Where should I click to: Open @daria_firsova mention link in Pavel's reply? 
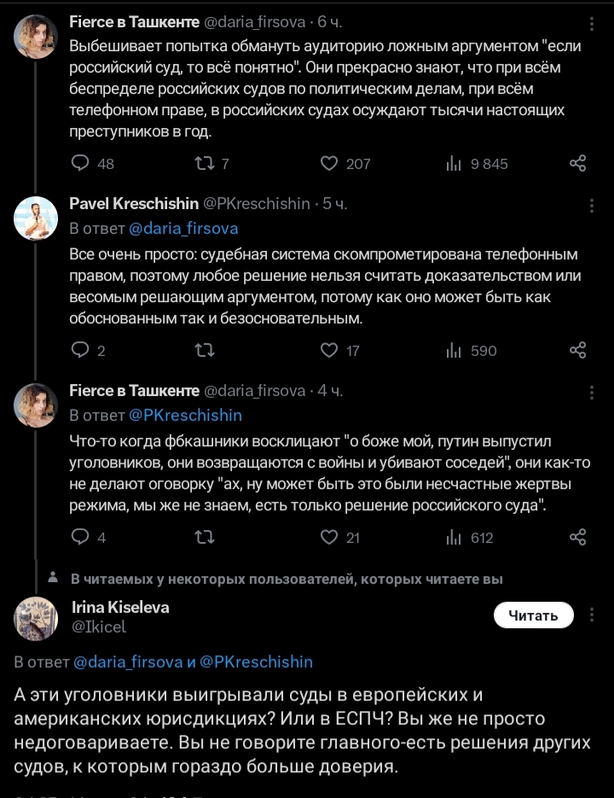pyautogui.click(x=183, y=229)
